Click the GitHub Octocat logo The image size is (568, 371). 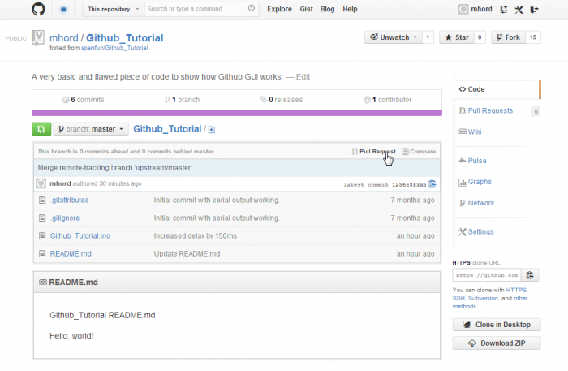click(x=38, y=9)
